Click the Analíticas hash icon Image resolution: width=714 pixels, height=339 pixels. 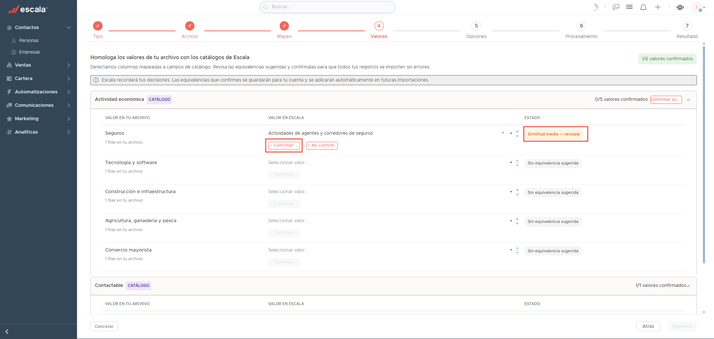(x=9, y=132)
